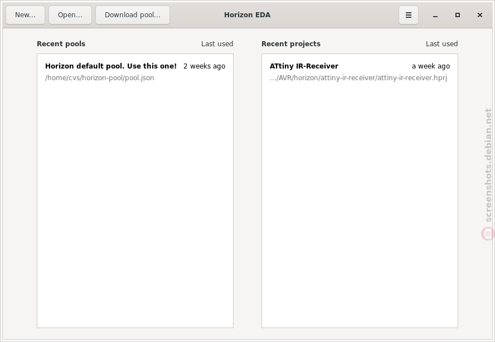Viewport: 495px width, 342px height.
Task: Click Download pool... button
Action: click(133, 15)
